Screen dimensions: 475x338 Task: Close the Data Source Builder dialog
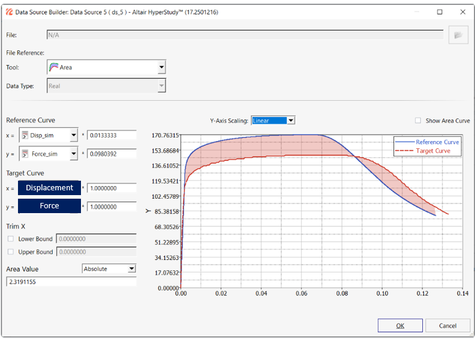tap(462, 12)
